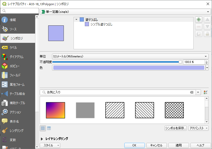Screen dimensions: 212x149
Task: Open the ソース (Source) sidebar page
Action: coord(18,29)
